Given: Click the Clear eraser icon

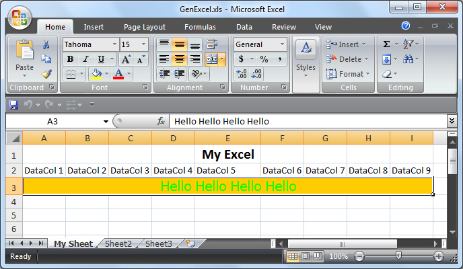Looking at the screenshot, I should coord(387,74).
